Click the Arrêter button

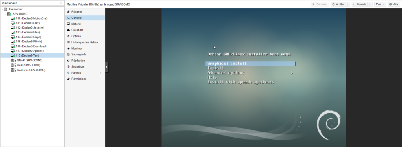coord(338,4)
